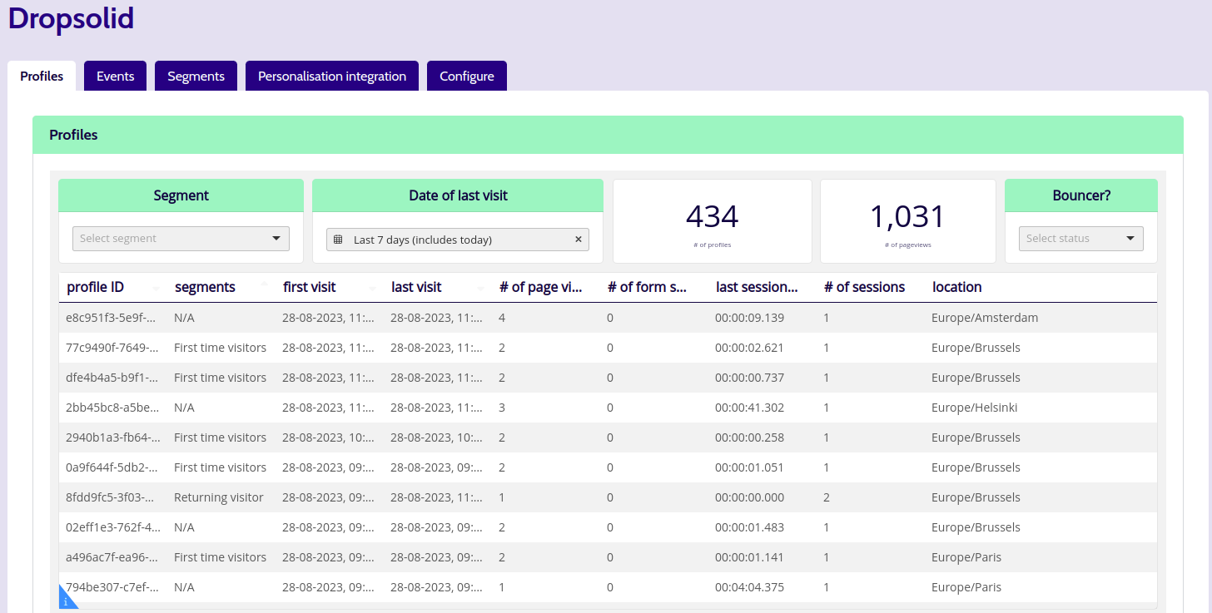
Task: Switch to the Segments tab
Action: 196,76
